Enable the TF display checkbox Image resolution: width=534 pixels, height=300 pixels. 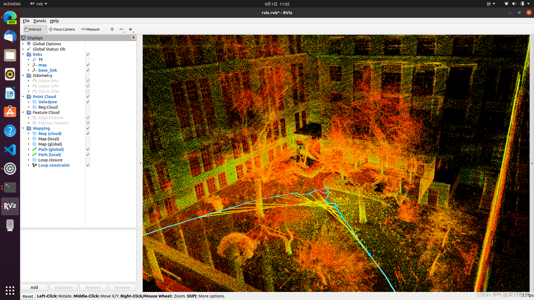coord(88,60)
